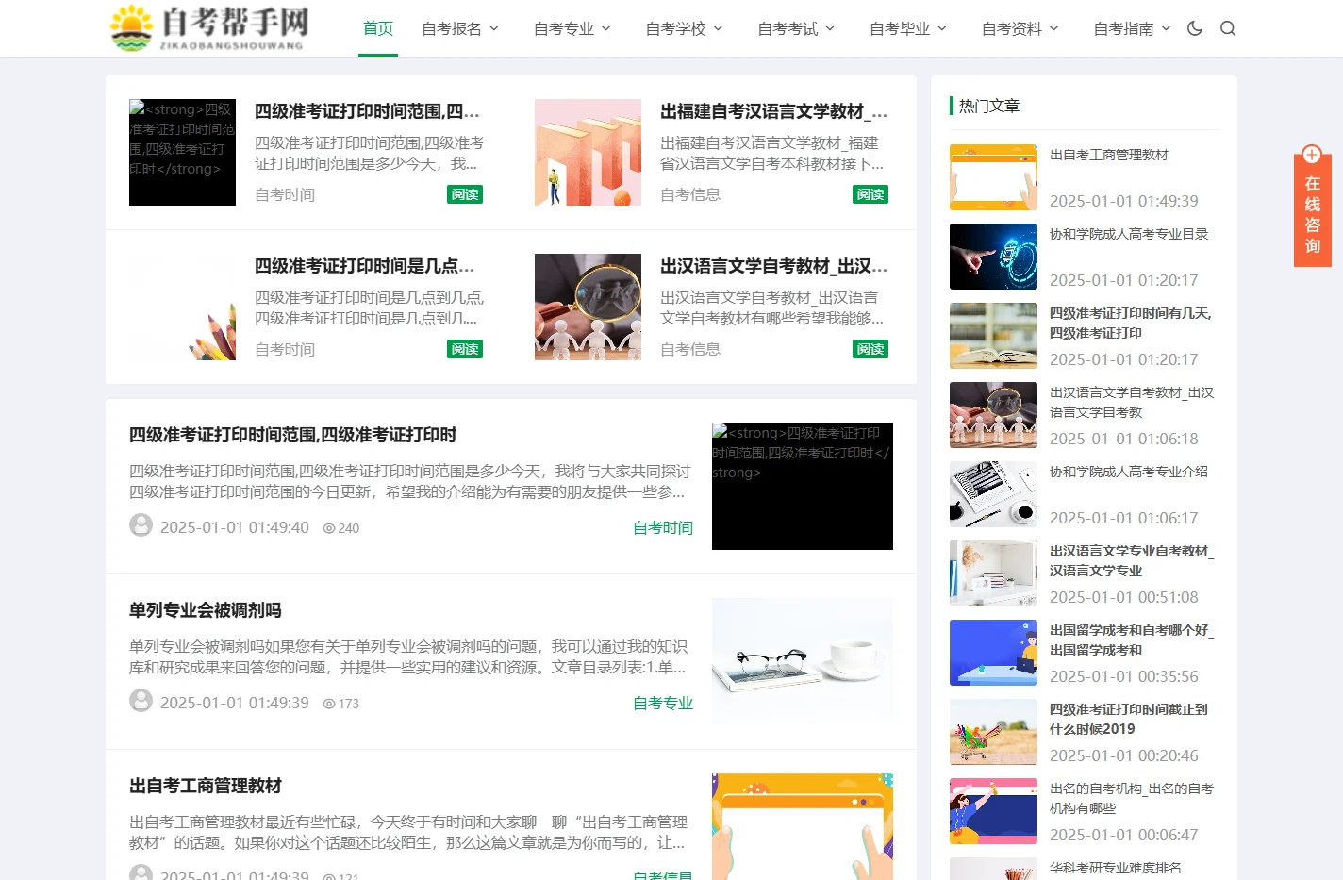This screenshot has width=1343, height=880.
Task: Click 阅读 button on 四级准考证打印时间范围 card
Action: (x=465, y=194)
